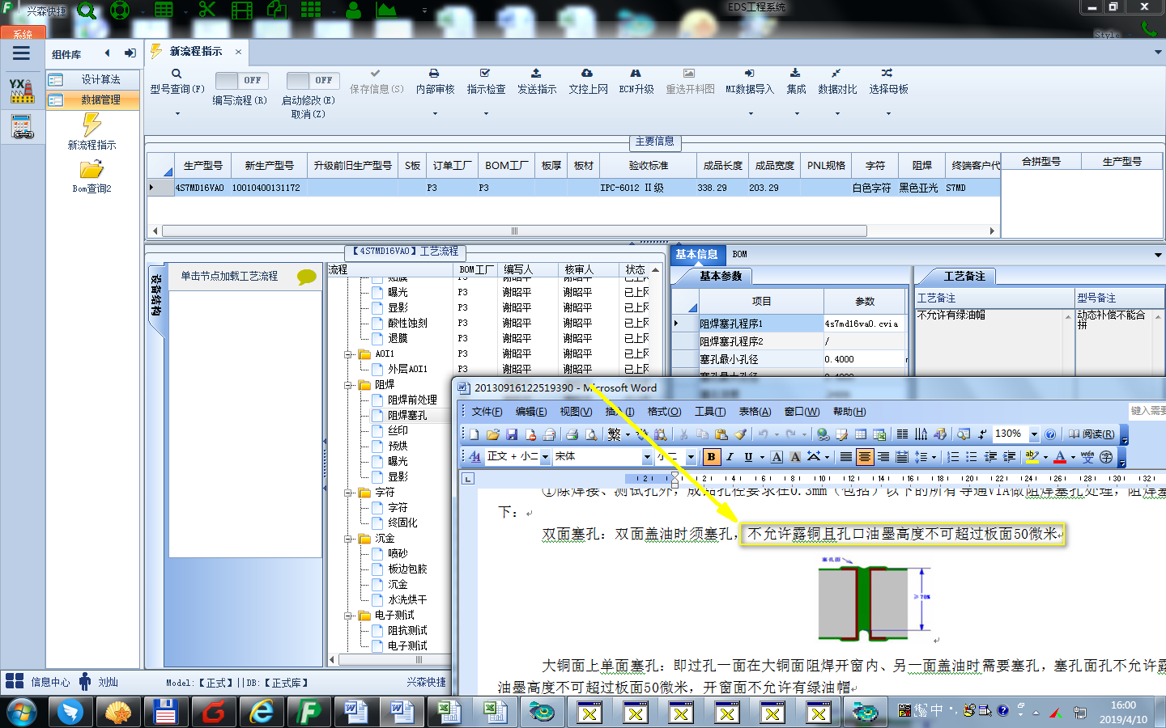Click numbered list button in Word
This screenshot has width=1166, height=728.
pos(953,457)
